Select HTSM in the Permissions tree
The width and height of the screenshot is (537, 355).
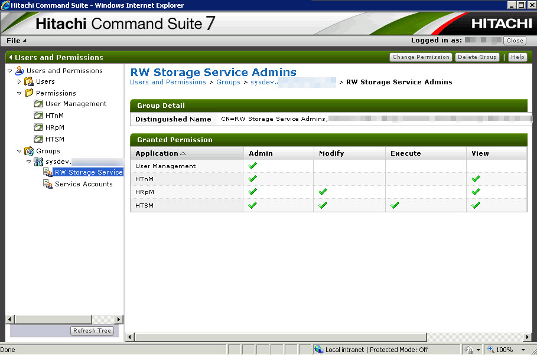(55, 139)
